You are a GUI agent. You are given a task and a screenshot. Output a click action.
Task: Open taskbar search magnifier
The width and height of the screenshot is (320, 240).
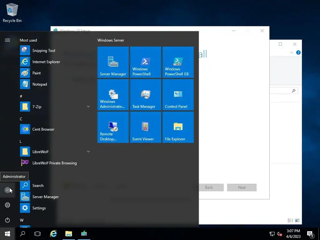pos(22,234)
